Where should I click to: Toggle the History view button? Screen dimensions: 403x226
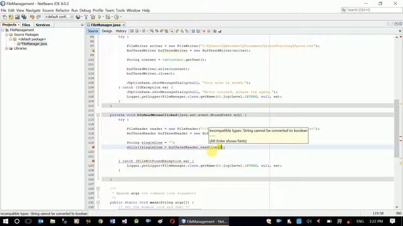[x=121, y=31]
